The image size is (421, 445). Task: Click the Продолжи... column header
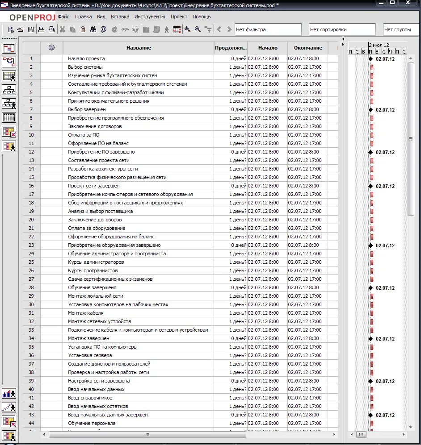click(x=231, y=48)
